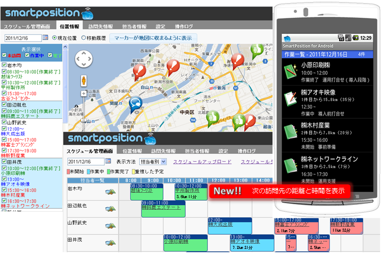Tap green book icon for ㈱木村産業
The image size is (383, 253).
click(x=290, y=132)
